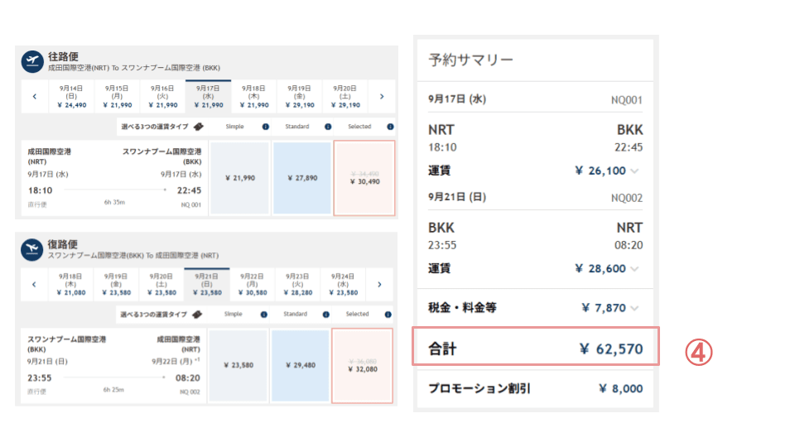Image resolution: width=795 pixels, height=447 pixels.
Task: Click outbound duration 6h 35m
Action: click(114, 202)
